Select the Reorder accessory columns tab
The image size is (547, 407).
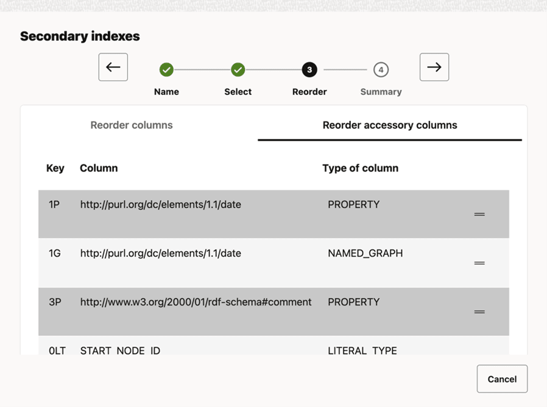pyautogui.click(x=390, y=125)
